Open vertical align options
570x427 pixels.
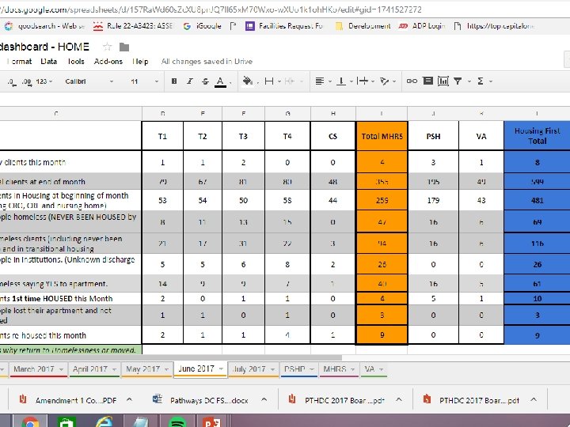pos(341,81)
